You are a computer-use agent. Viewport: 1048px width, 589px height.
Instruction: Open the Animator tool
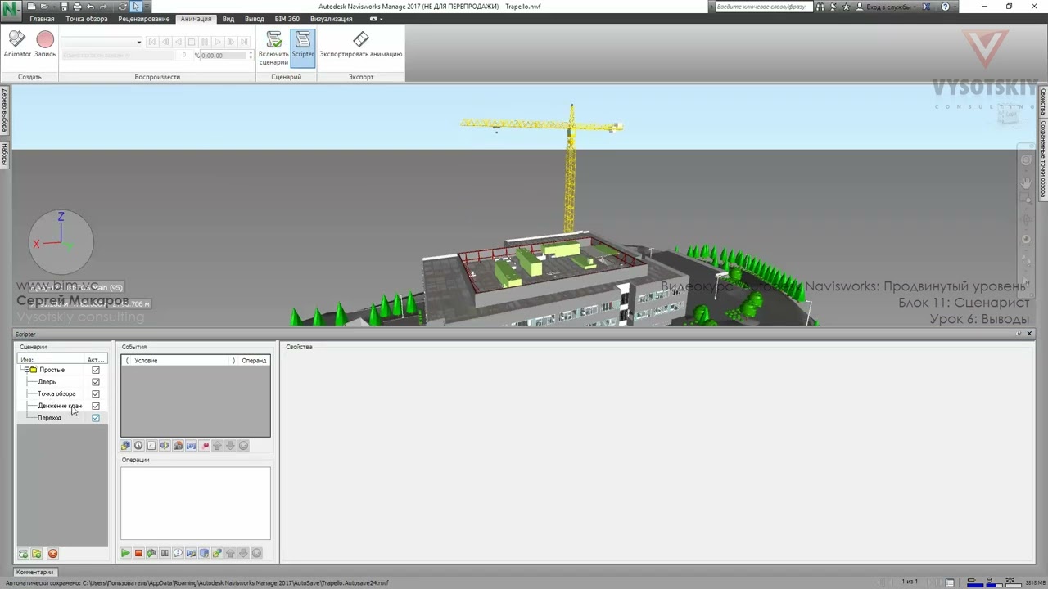point(17,44)
